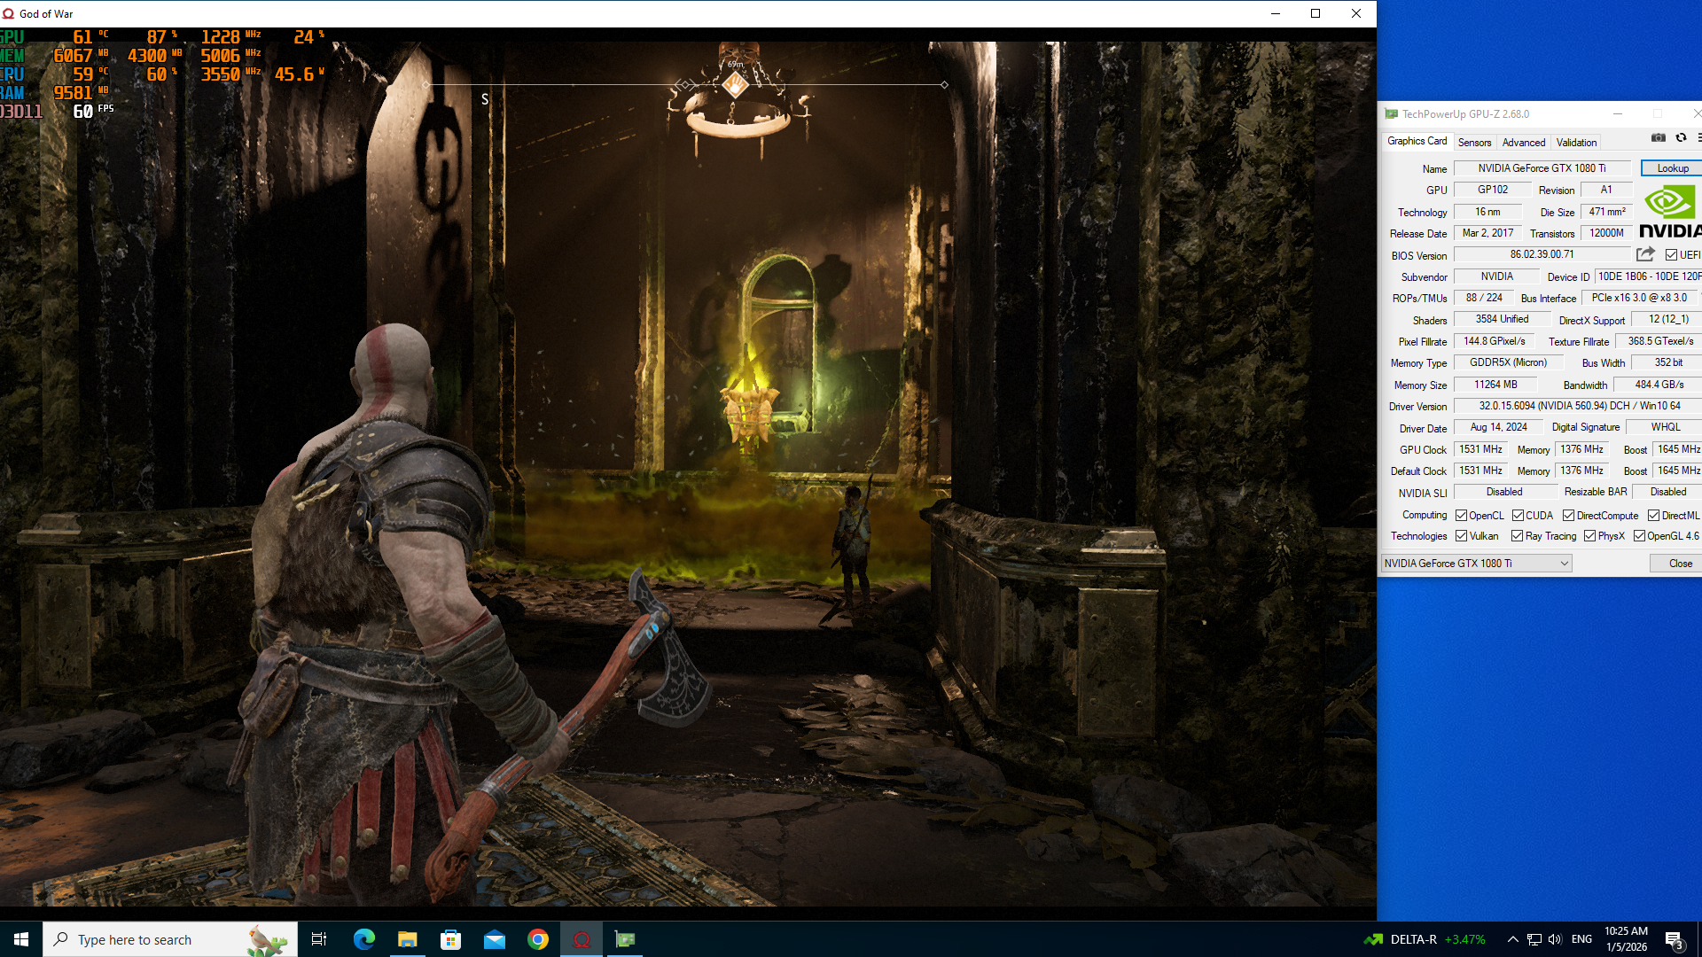Toggle the Ray Tracing checkbox
This screenshot has width=1702, height=957.
(1517, 536)
